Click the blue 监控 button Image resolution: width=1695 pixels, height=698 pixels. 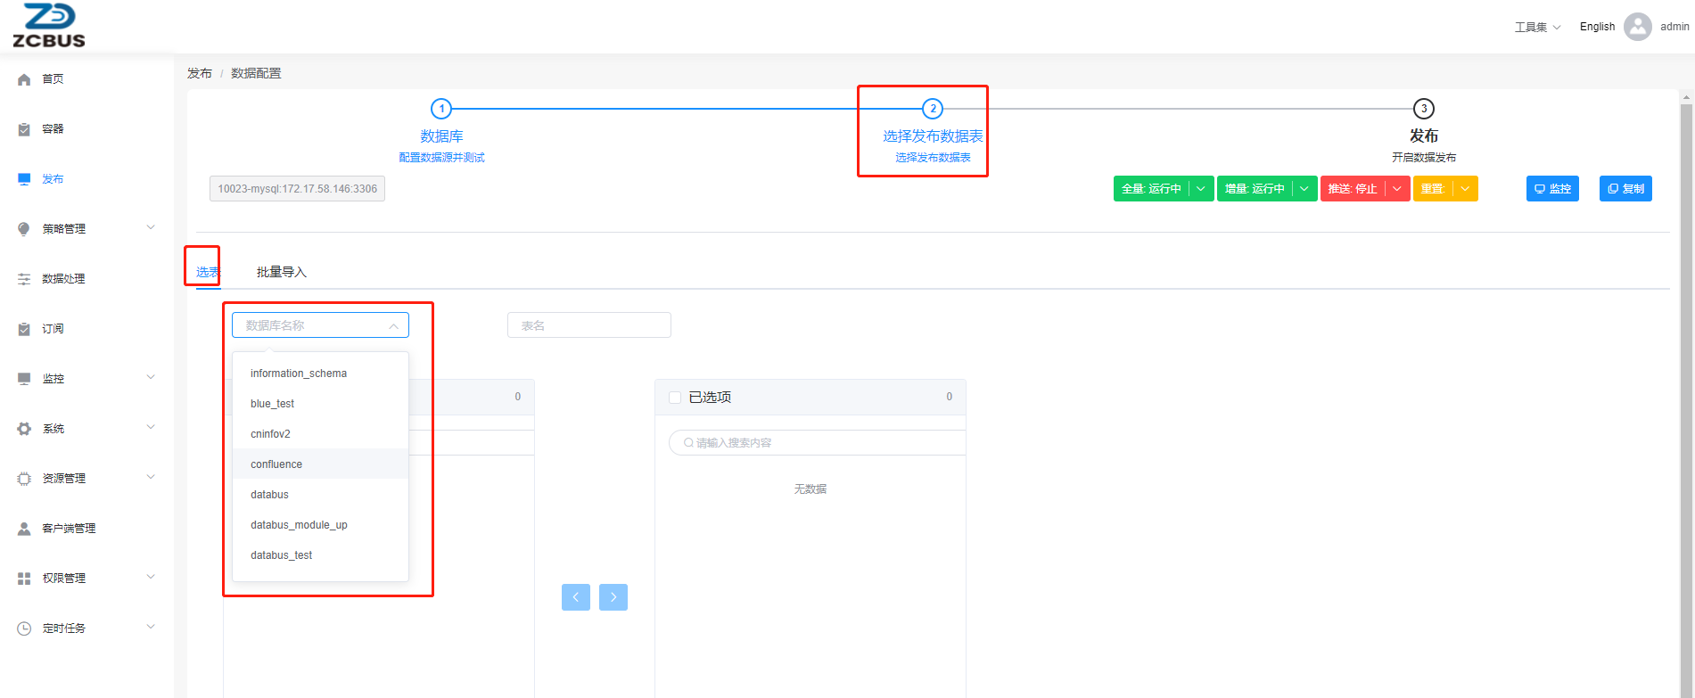[x=1552, y=189]
